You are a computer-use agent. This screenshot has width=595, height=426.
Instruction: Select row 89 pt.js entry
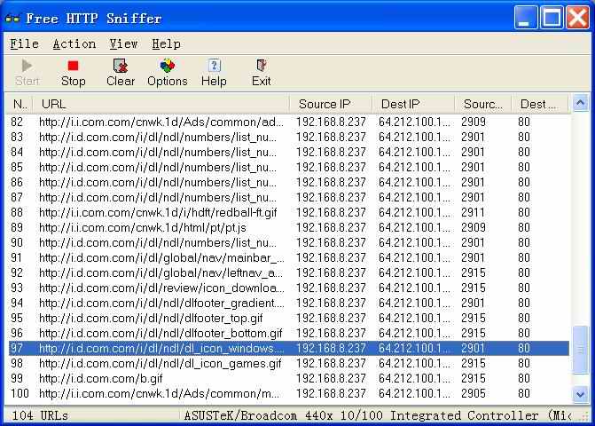coord(288,227)
